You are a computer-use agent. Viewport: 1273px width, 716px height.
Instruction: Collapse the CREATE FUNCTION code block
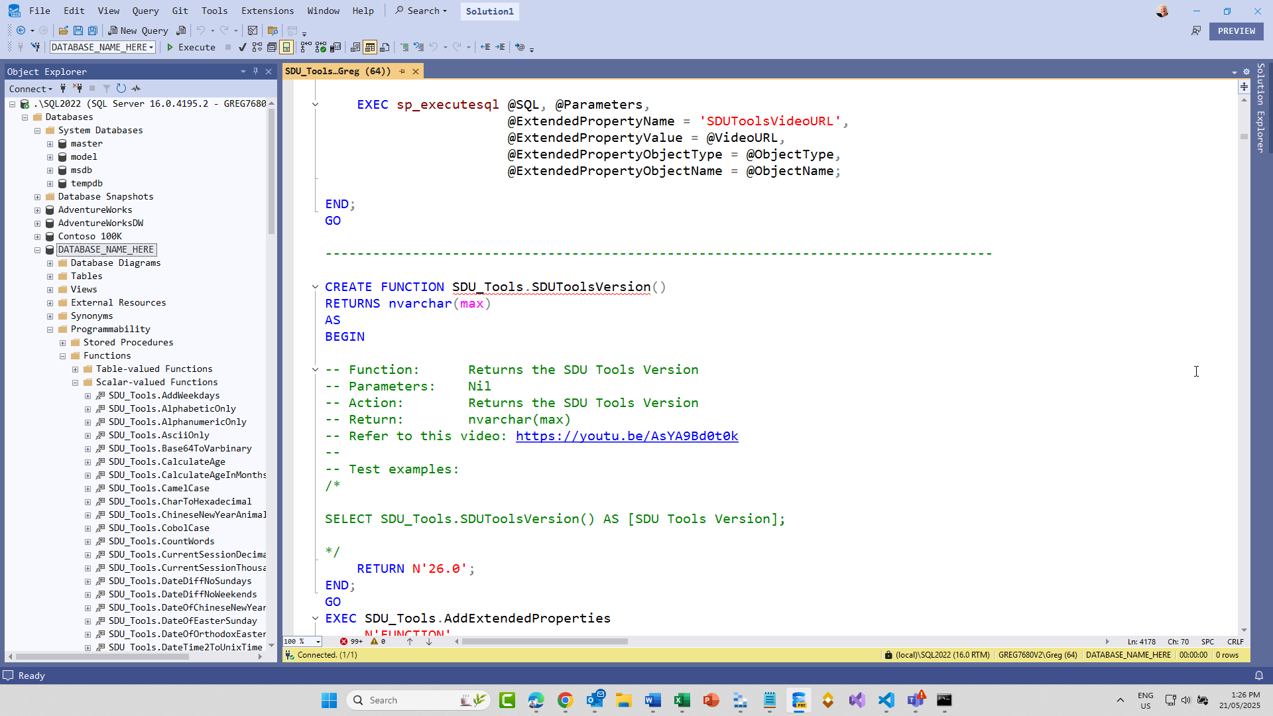tap(316, 286)
